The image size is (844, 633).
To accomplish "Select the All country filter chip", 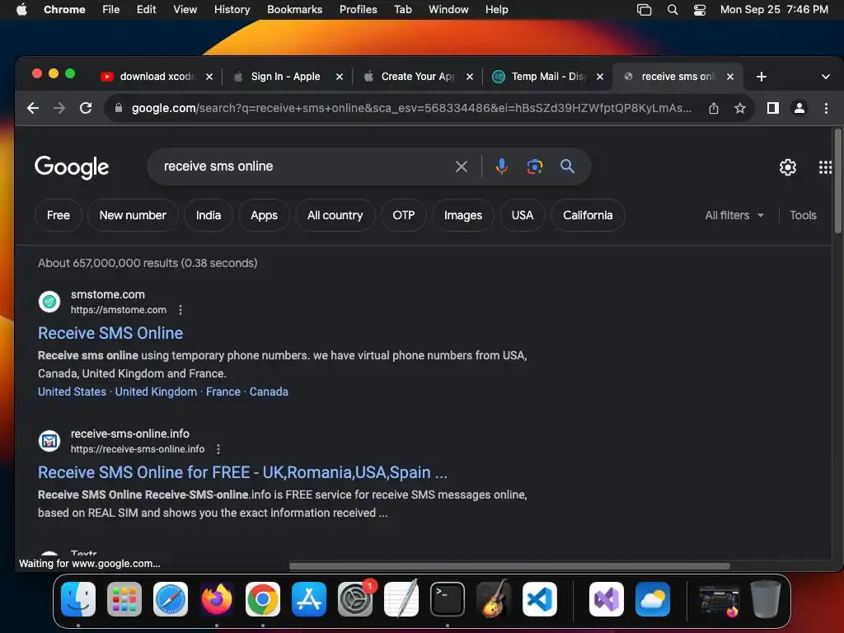I will 335,215.
